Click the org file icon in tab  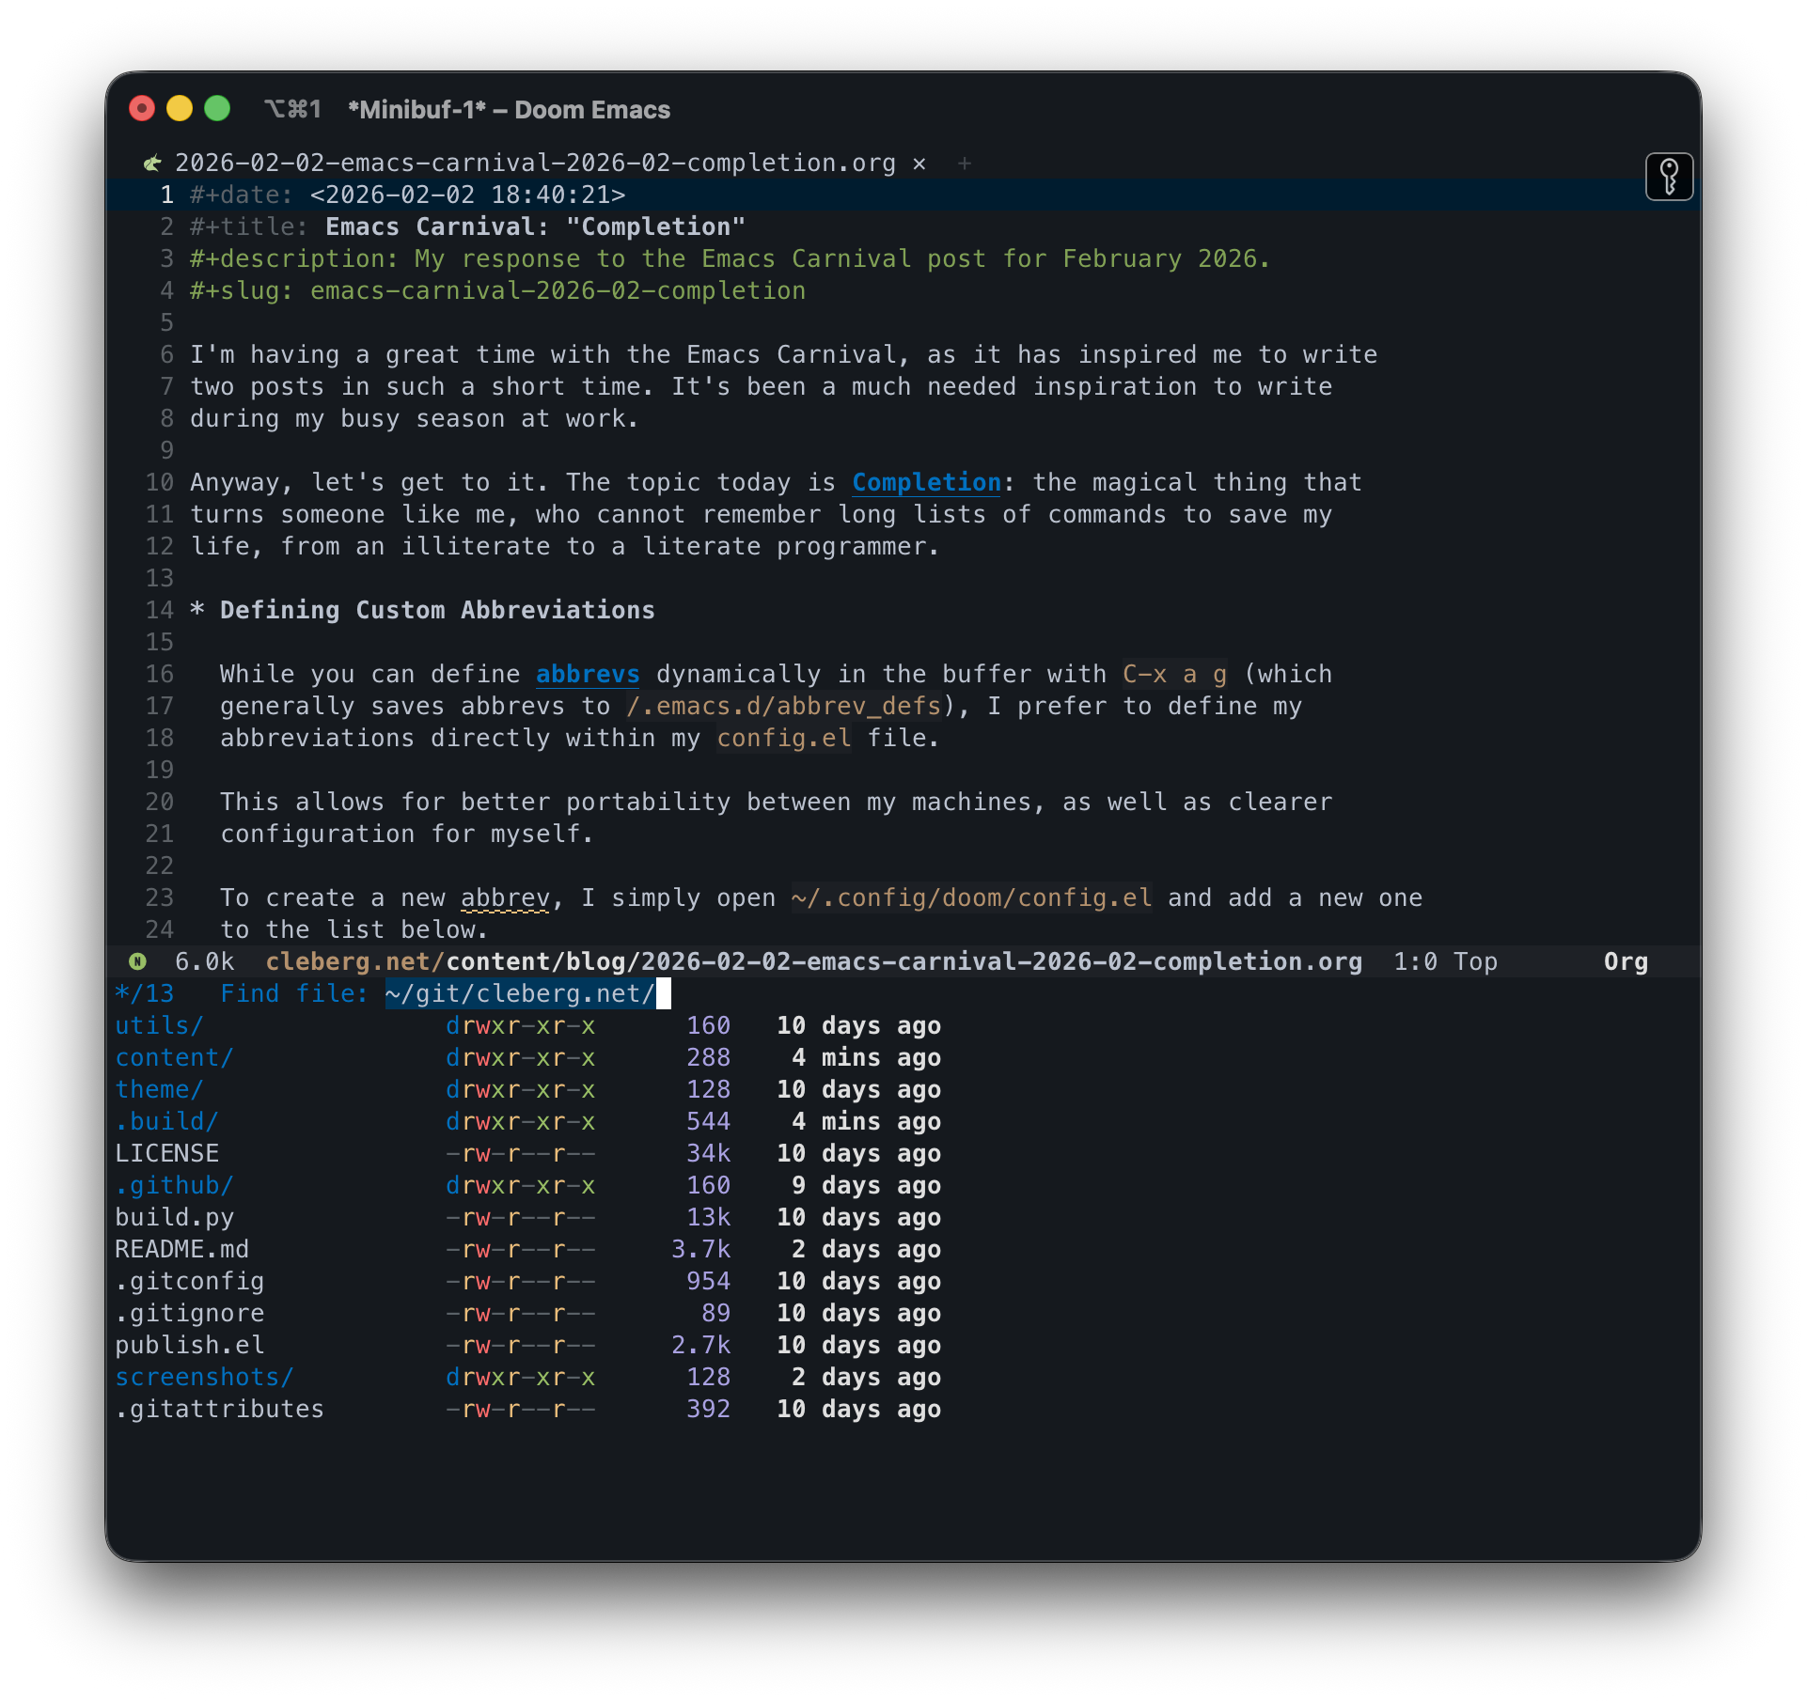tap(152, 164)
